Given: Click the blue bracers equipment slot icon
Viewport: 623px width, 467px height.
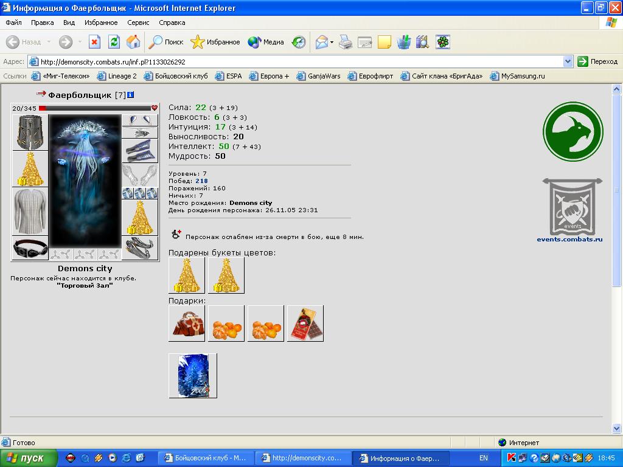Looking at the screenshot, I should click(140, 151).
